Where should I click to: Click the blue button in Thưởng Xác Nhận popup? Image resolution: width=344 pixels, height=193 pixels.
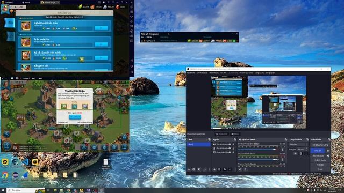pyautogui.click(x=75, y=117)
